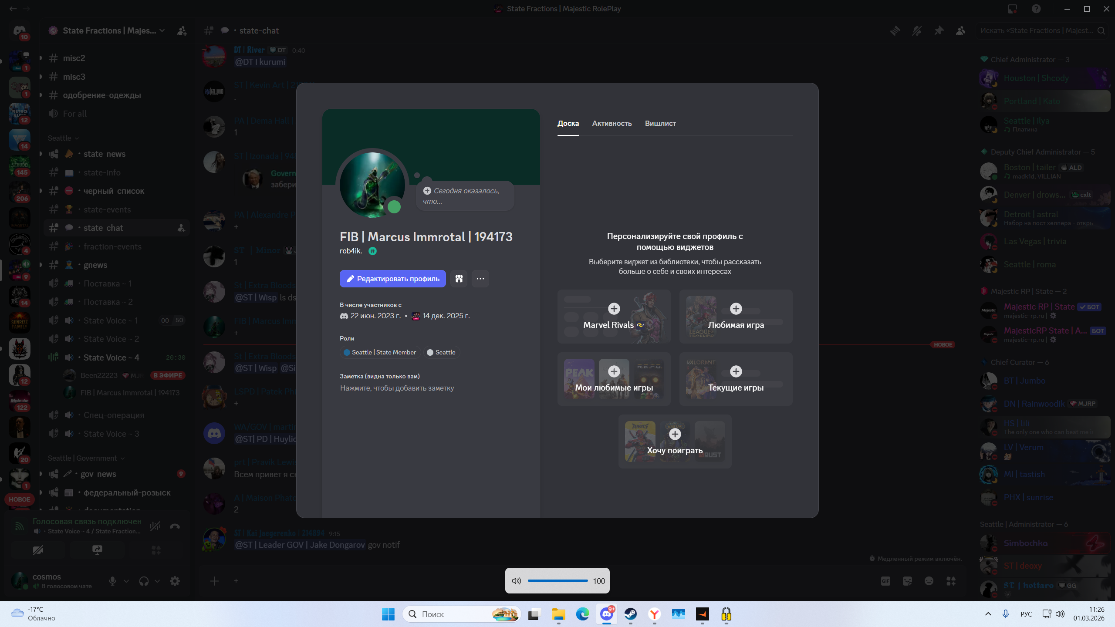
Task: Click the member list icon in header
Action: click(960, 30)
